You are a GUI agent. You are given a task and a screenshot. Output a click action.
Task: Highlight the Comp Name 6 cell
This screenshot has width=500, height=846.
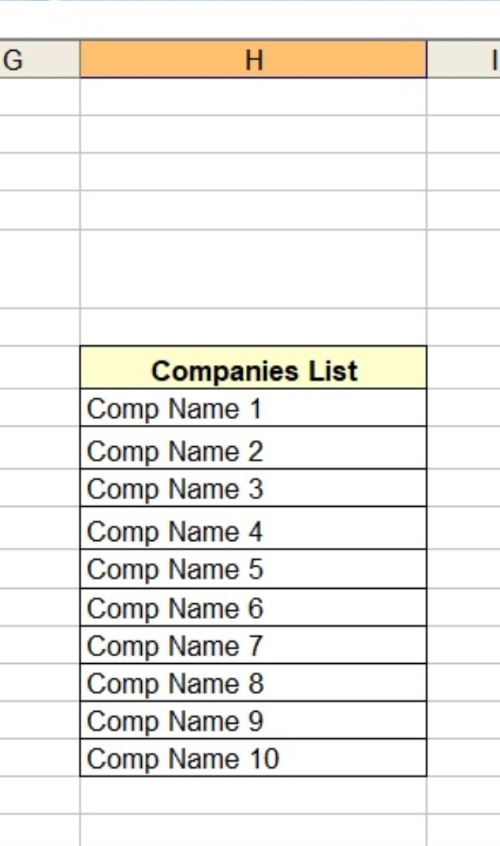tap(253, 607)
